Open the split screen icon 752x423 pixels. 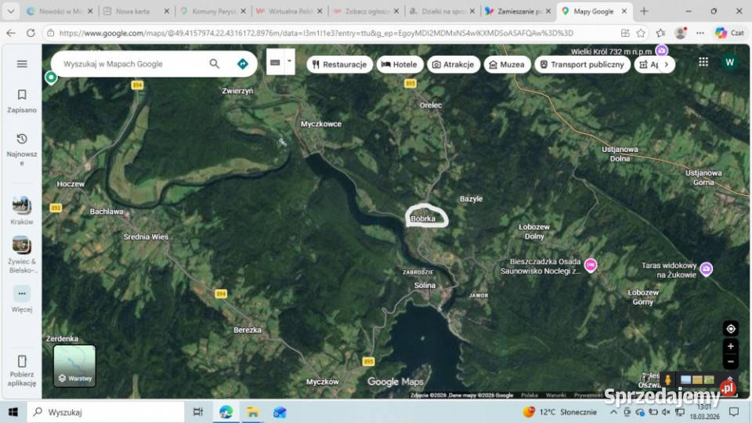[x=625, y=33]
